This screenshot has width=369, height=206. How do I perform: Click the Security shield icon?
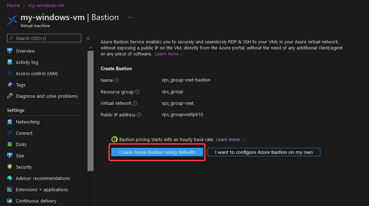coord(10,167)
